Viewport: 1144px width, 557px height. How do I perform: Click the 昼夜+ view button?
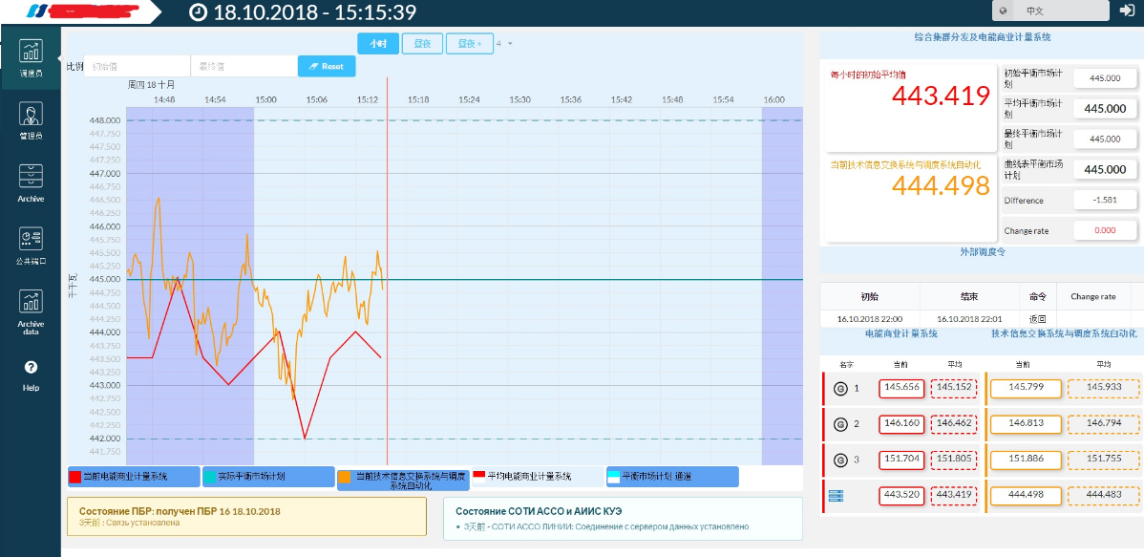469,43
